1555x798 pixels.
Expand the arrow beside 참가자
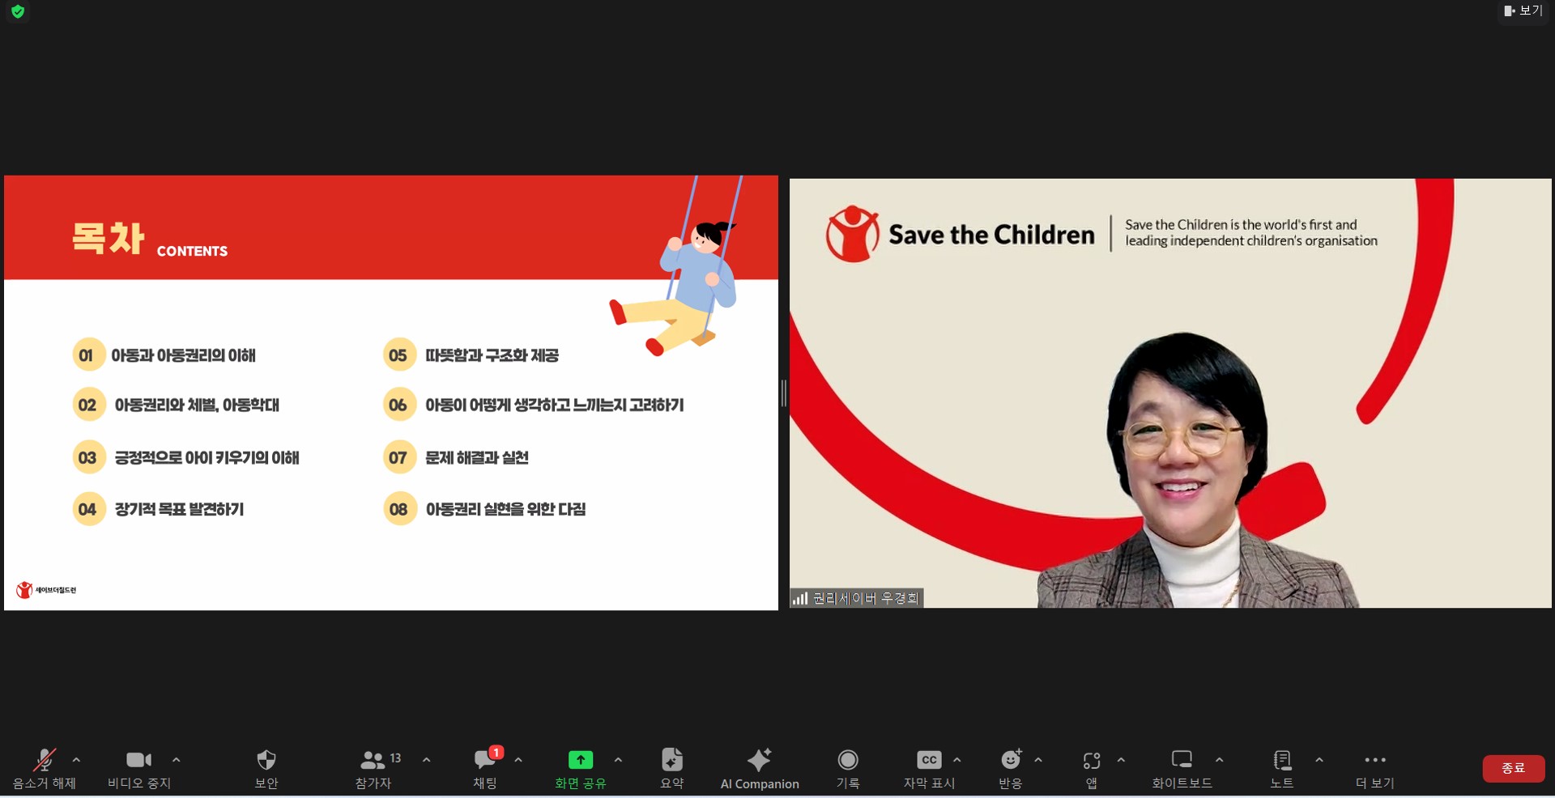[426, 760]
